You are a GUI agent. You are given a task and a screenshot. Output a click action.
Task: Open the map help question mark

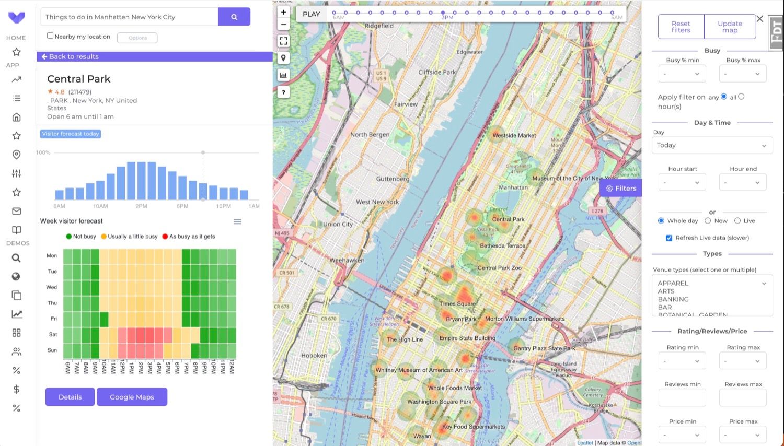[x=283, y=92]
